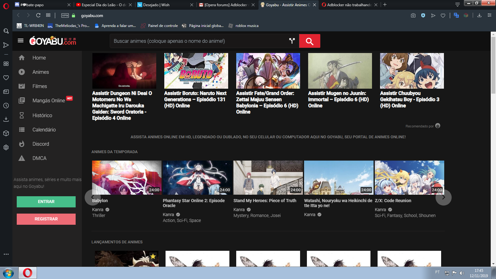The image size is (496, 279).
Task: Open Z/X: Code Reunion title link
Action: 393,201
